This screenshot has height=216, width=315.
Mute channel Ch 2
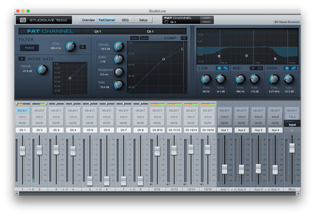click(39, 123)
